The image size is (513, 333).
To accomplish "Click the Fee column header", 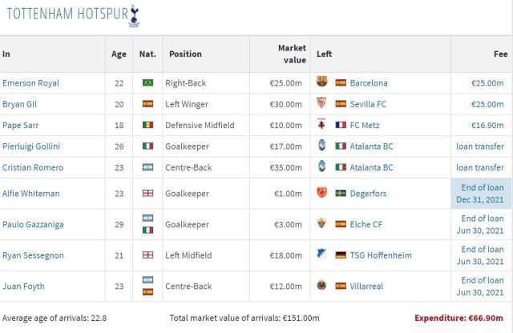I will pyautogui.click(x=500, y=54).
